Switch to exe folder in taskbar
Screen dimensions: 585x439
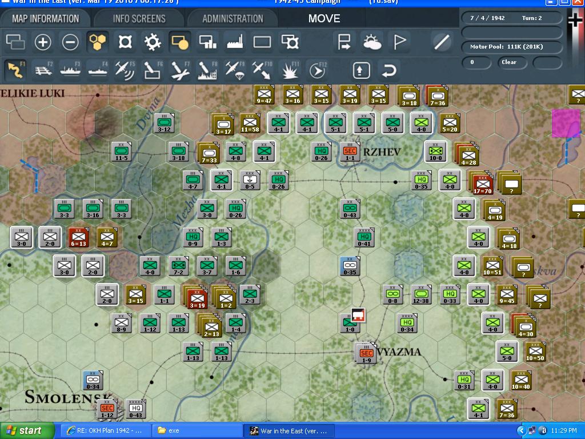(x=198, y=430)
